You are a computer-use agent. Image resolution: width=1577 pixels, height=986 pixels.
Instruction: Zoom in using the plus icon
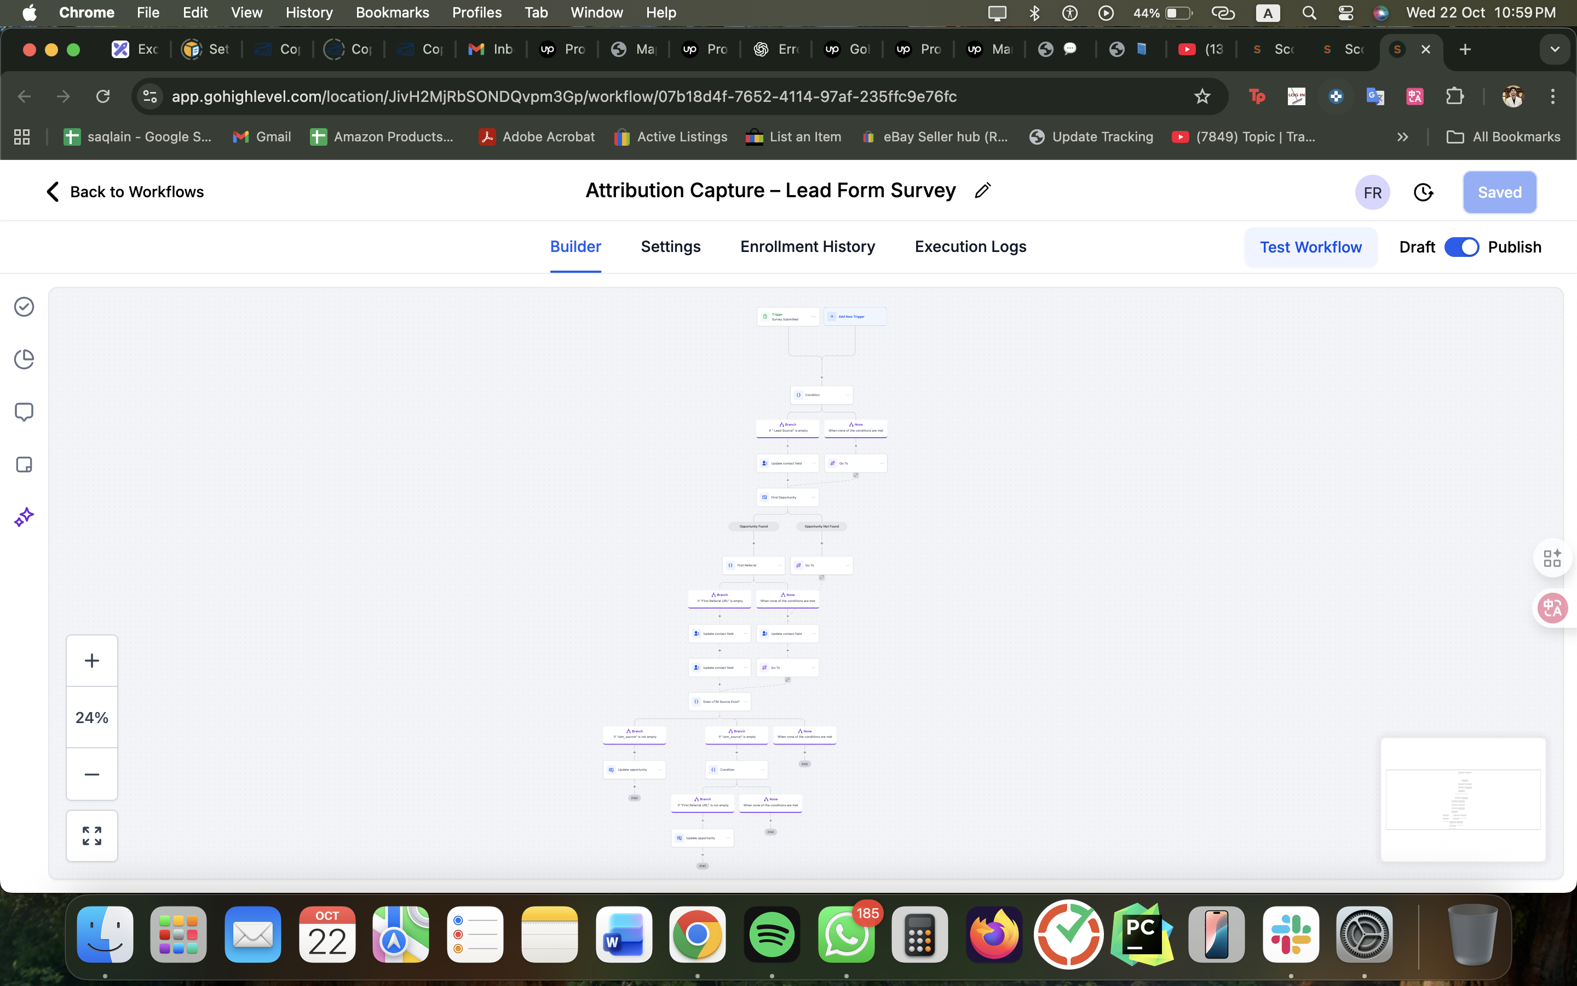coord(92,660)
